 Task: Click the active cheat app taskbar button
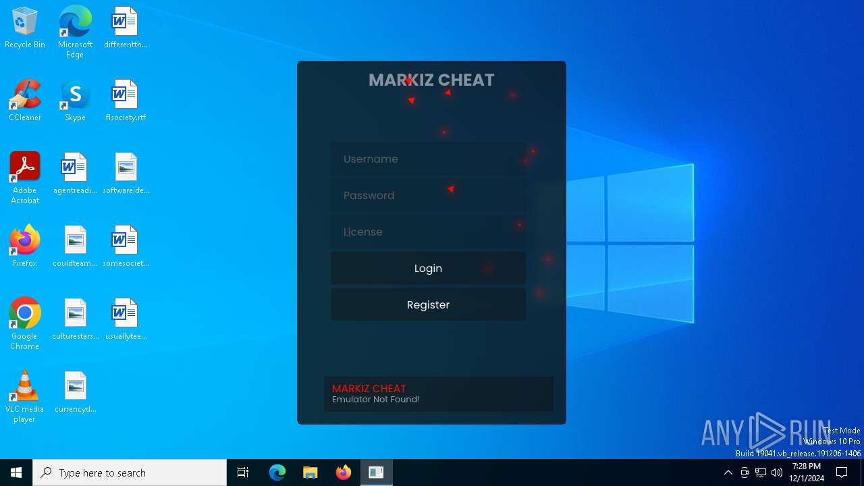click(377, 473)
